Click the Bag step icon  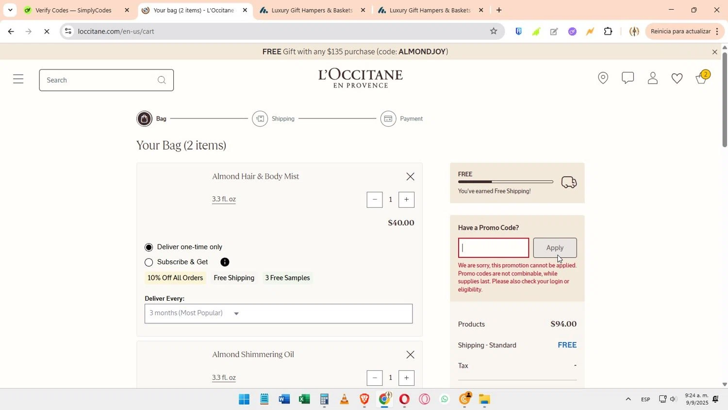pyautogui.click(x=144, y=119)
